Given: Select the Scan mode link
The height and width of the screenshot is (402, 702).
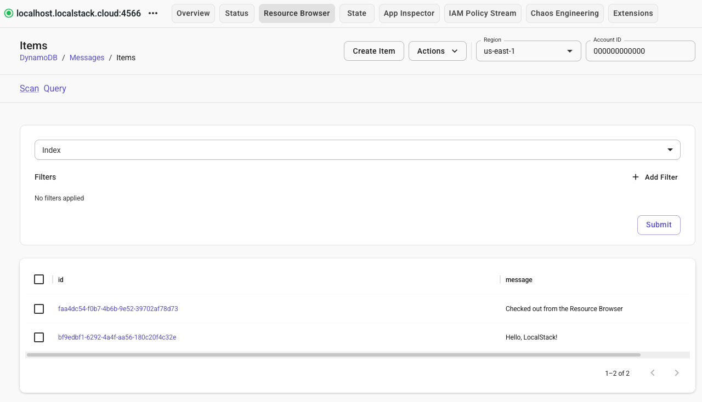Looking at the screenshot, I should [x=29, y=89].
